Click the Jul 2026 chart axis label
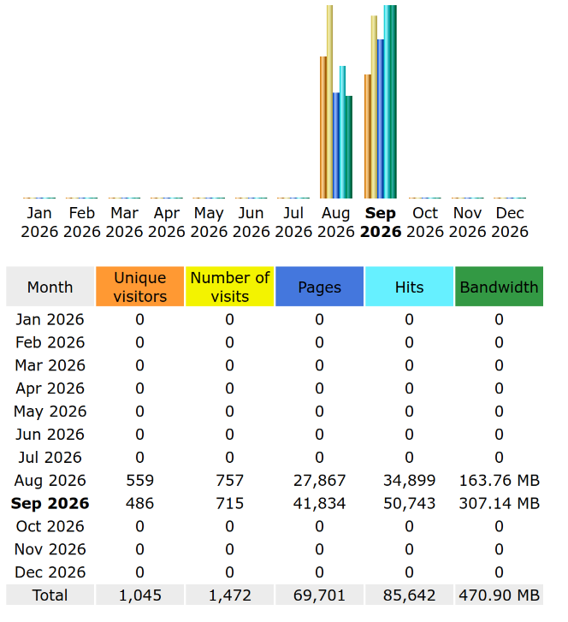This screenshot has height=622, width=568. (x=293, y=222)
